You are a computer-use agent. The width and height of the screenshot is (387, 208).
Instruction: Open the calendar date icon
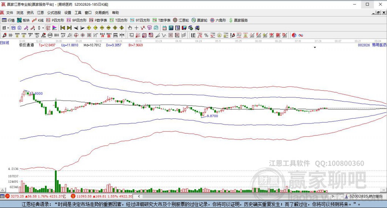(x=164, y=28)
